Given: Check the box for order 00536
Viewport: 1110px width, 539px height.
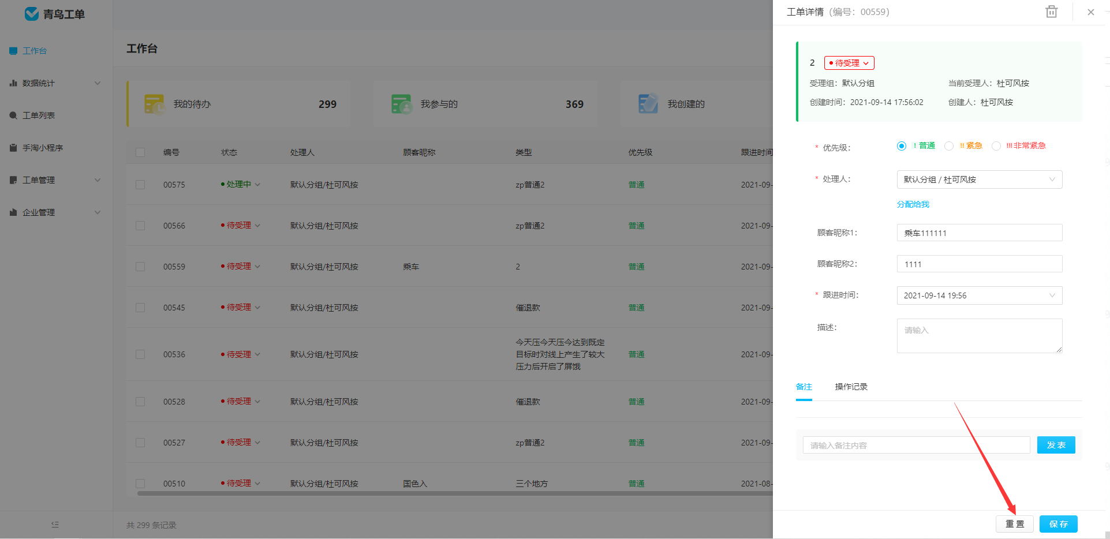Looking at the screenshot, I should click(x=140, y=354).
